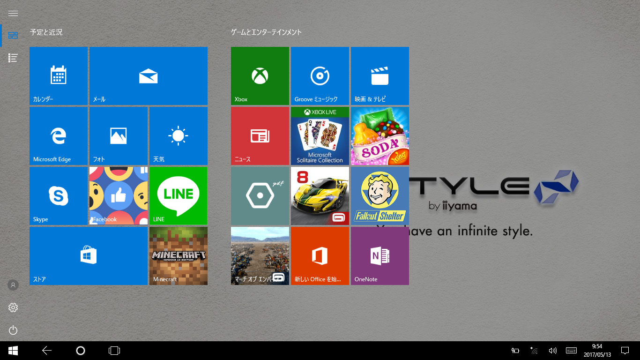640x360 pixels.
Task: Open the pdf hexagon app tile
Action: pos(260,195)
